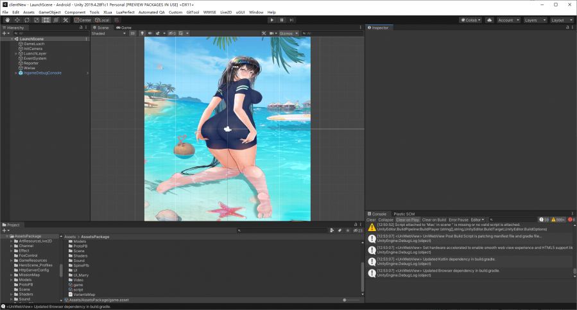Select the Hand tool
Screen dimensions: 577x310
(x=7, y=20)
